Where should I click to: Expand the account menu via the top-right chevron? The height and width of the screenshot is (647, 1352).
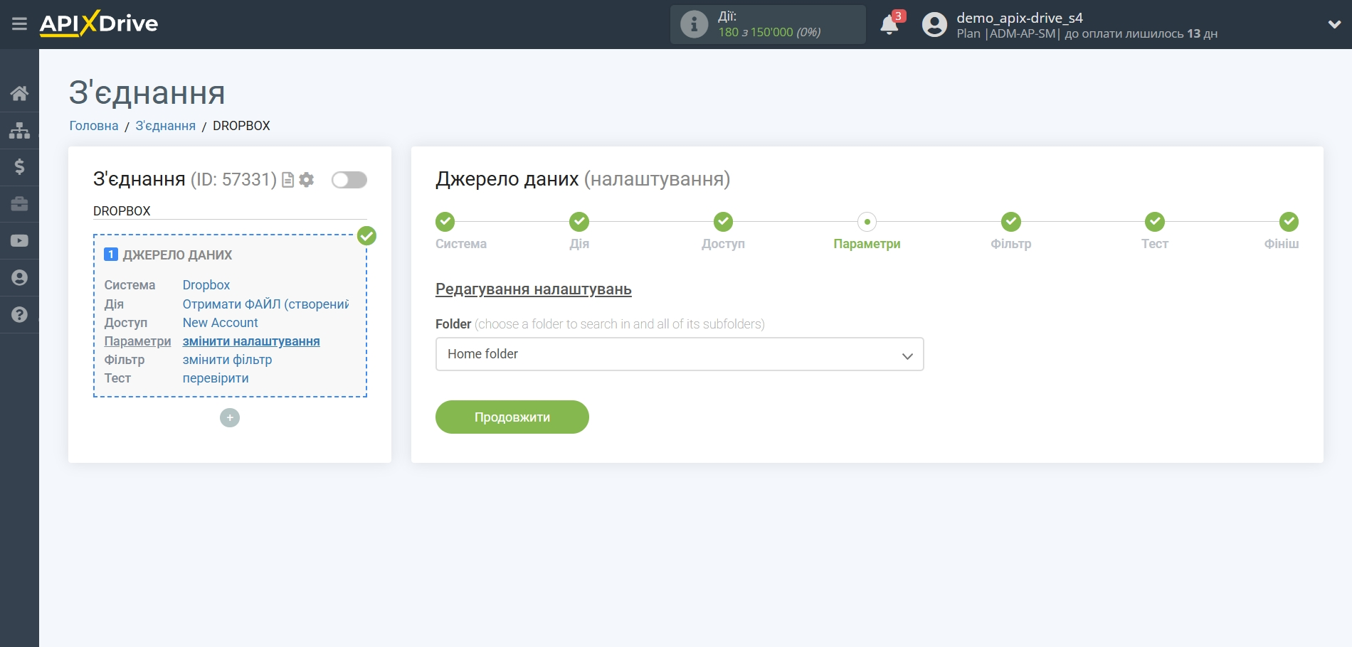[1333, 23]
